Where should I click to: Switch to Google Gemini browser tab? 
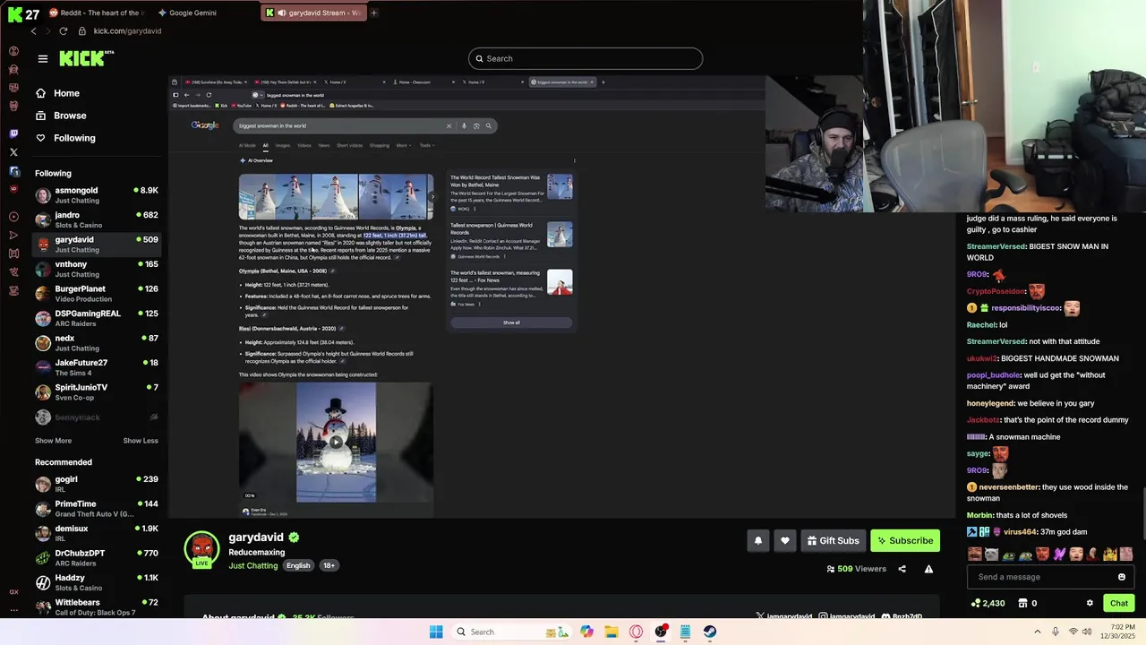click(x=187, y=13)
